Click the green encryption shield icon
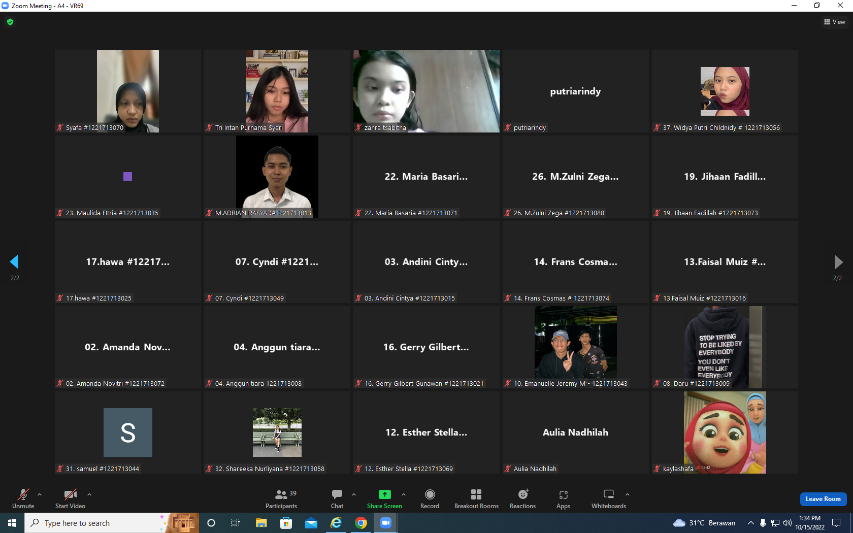The height and width of the screenshot is (533, 853). 10,22
